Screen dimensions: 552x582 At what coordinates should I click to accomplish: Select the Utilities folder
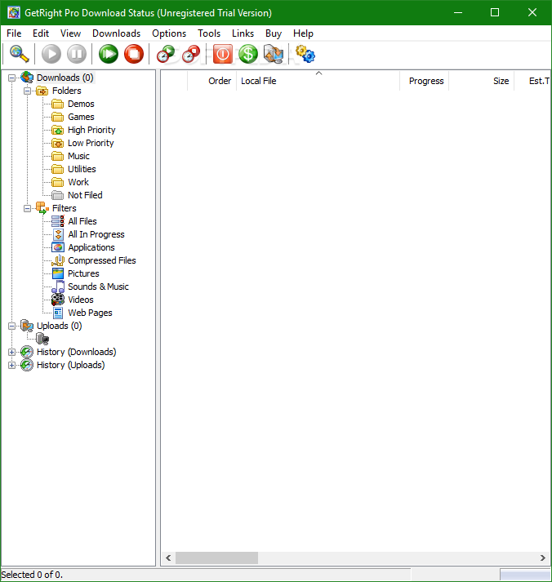pos(82,169)
